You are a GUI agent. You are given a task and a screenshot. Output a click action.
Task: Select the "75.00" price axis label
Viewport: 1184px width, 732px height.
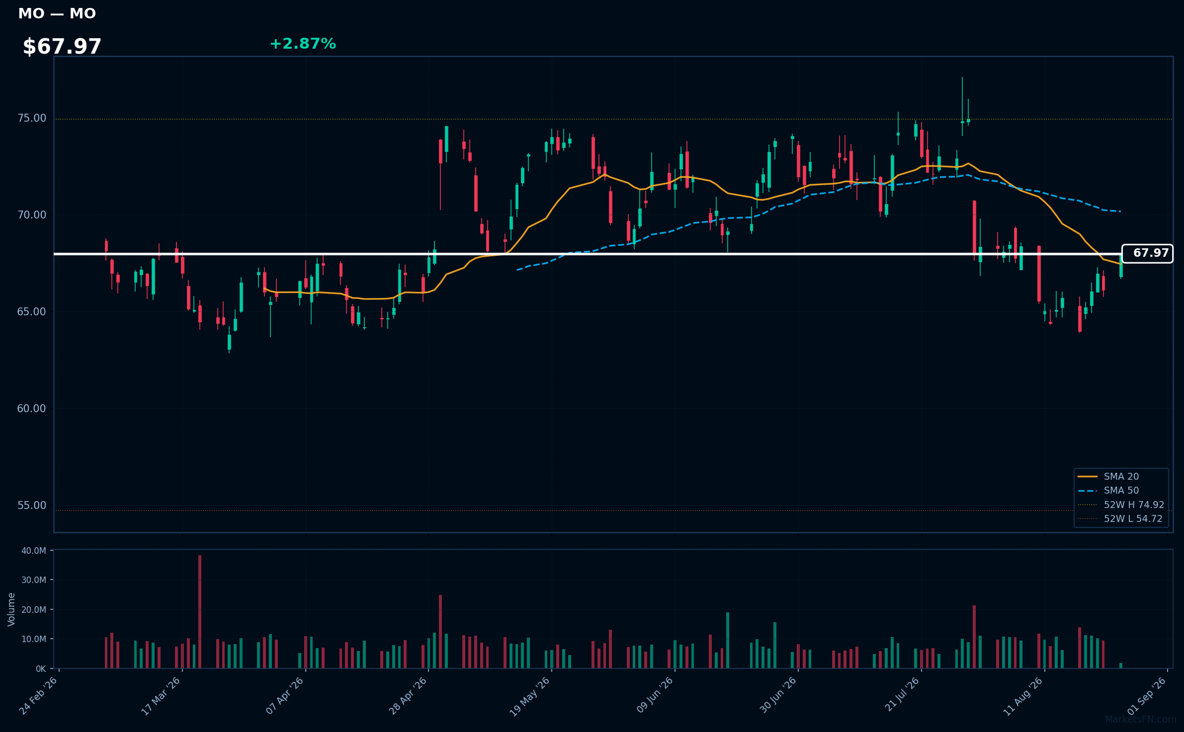[x=32, y=118]
